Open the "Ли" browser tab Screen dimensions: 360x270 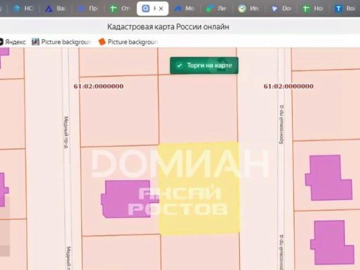click(216, 8)
